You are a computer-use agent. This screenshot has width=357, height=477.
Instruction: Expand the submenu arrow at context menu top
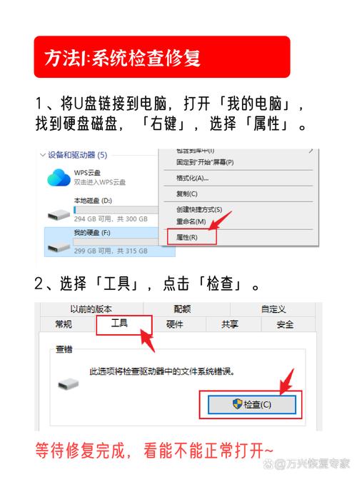pos(311,151)
